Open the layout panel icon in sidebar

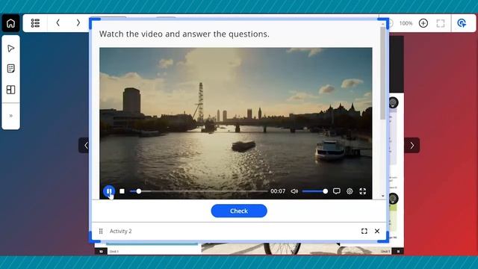(10, 90)
